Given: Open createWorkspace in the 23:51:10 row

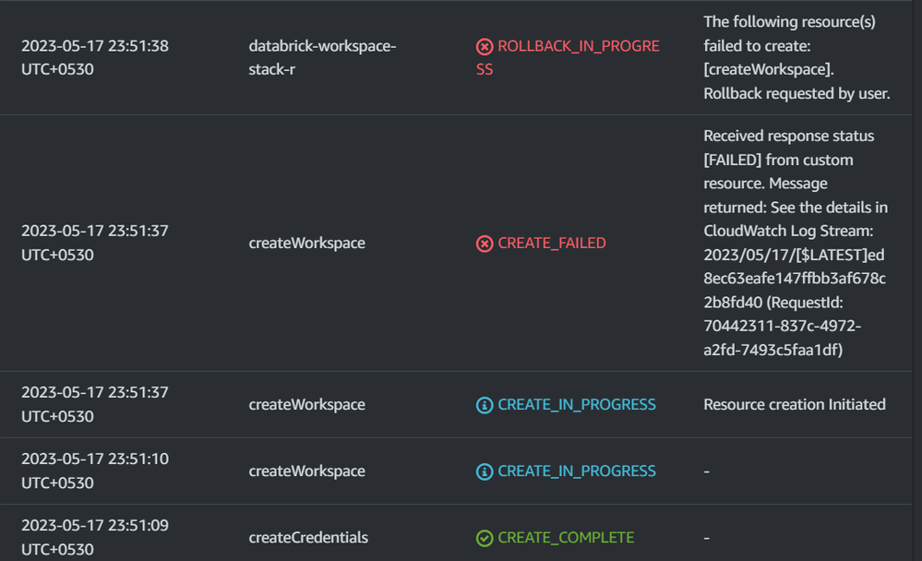Looking at the screenshot, I should pos(306,471).
